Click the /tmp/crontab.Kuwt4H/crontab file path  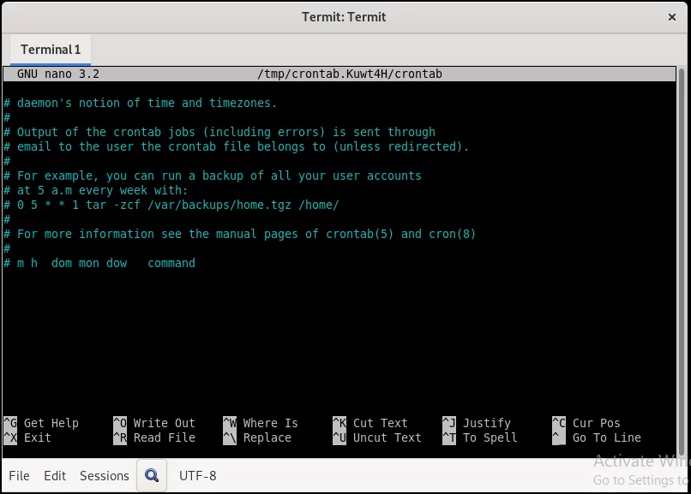pyautogui.click(x=350, y=74)
